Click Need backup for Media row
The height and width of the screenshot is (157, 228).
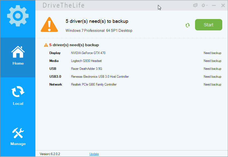pyautogui.click(x=212, y=61)
